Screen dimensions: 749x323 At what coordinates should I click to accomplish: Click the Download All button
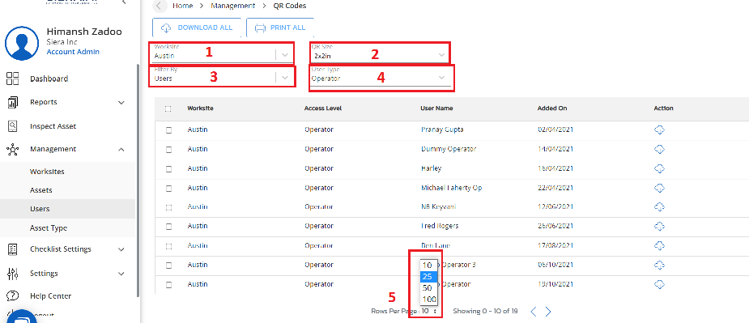197,28
